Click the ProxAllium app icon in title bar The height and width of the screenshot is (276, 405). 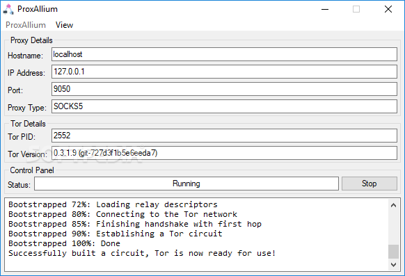[8, 9]
